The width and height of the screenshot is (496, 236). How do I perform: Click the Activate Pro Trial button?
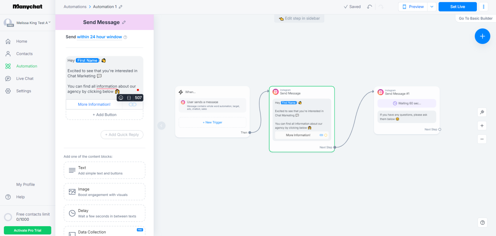28,230
